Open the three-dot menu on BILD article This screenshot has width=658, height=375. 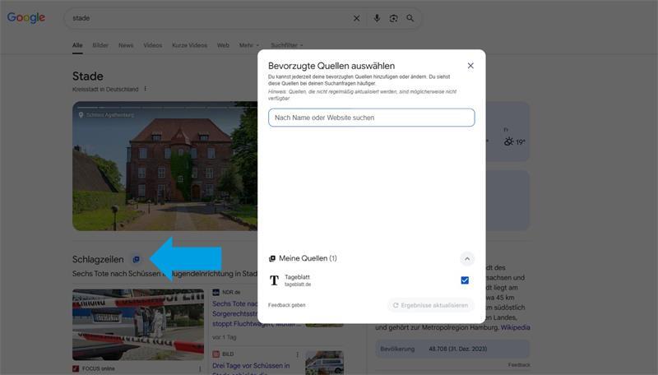(x=298, y=354)
